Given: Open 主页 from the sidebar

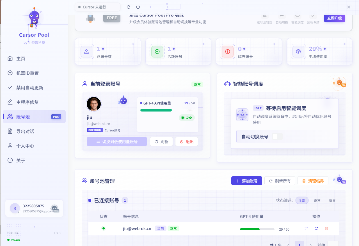Looking at the screenshot, I should tap(34, 59).
